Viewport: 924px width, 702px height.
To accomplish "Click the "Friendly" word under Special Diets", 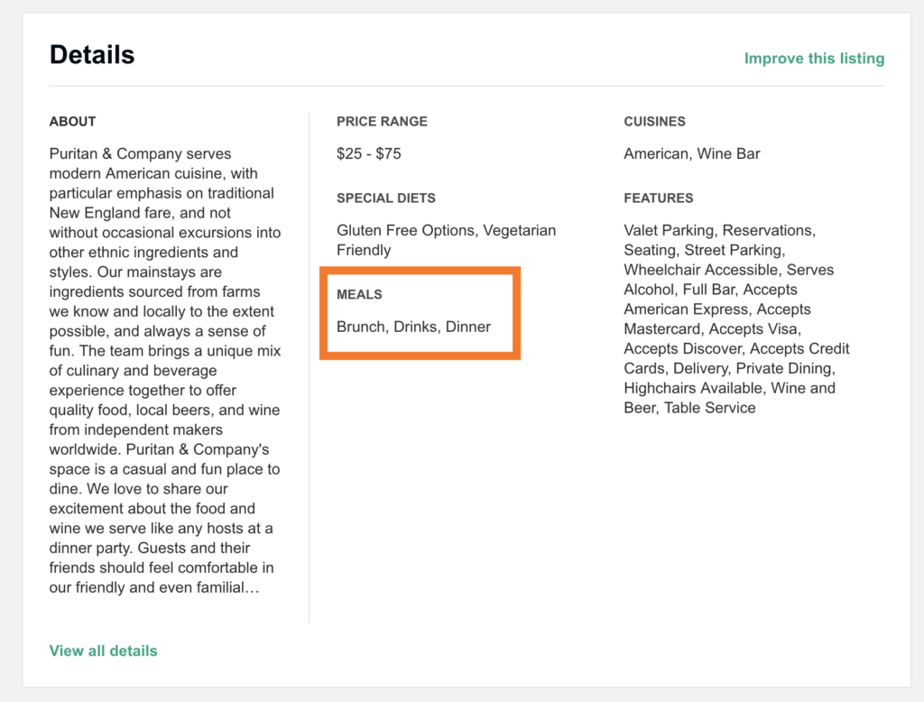I will 364,250.
